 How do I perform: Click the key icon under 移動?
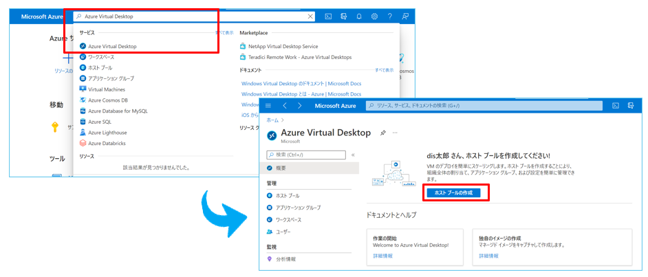(54, 127)
